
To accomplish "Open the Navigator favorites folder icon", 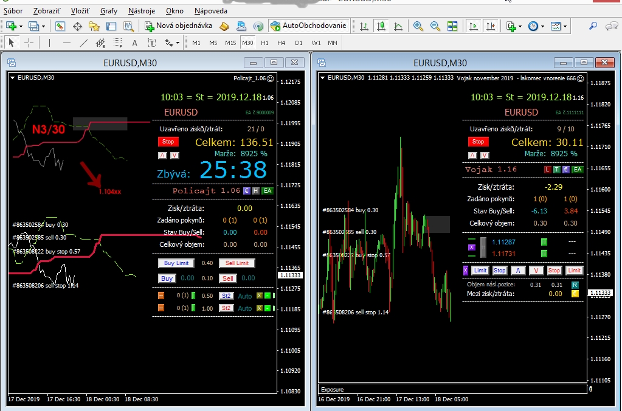I will (x=94, y=26).
